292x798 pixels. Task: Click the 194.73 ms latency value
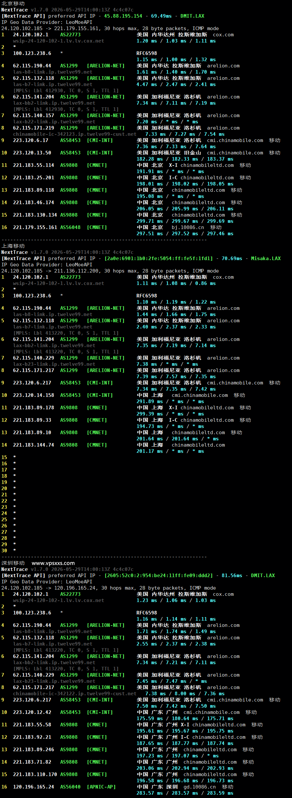[x=150, y=426]
